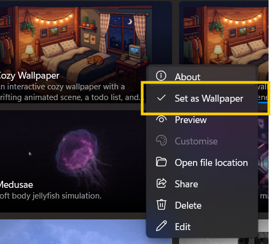Click the pencil Edit icon
Screen dimensions: 271x244
161,226
